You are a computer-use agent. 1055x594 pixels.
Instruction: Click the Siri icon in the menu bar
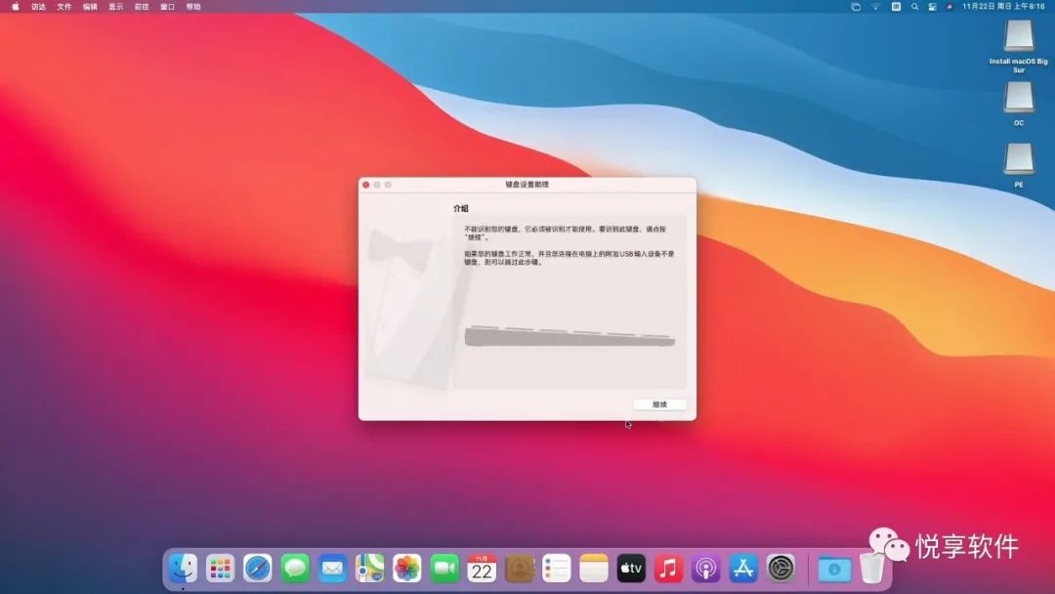(x=949, y=7)
